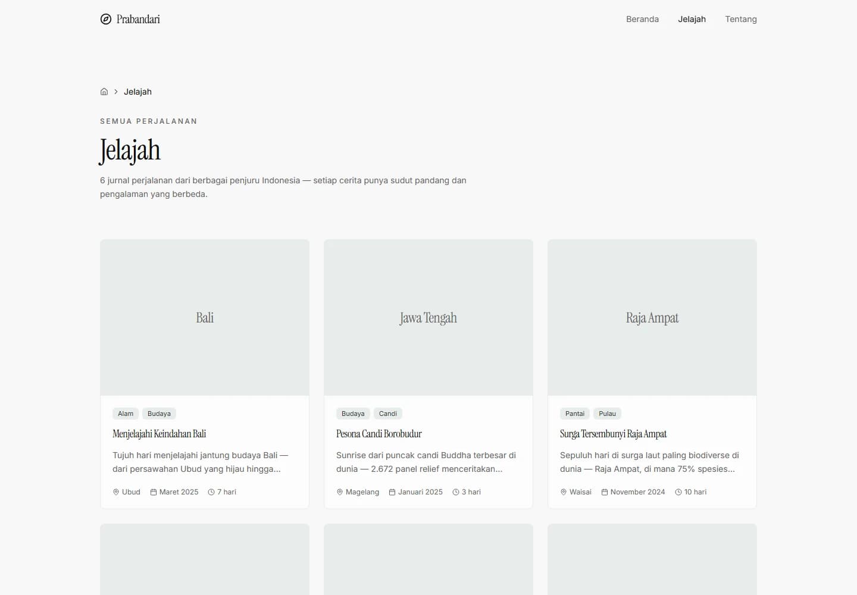
Task: Click the location pin icon beside Magelang
Action: tap(340, 492)
